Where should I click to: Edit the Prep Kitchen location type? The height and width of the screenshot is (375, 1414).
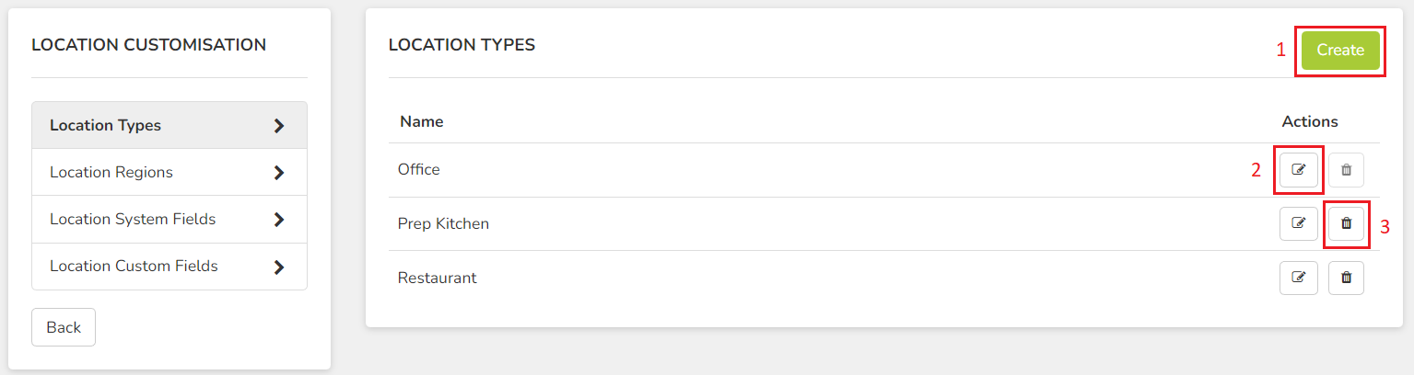point(1299,223)
